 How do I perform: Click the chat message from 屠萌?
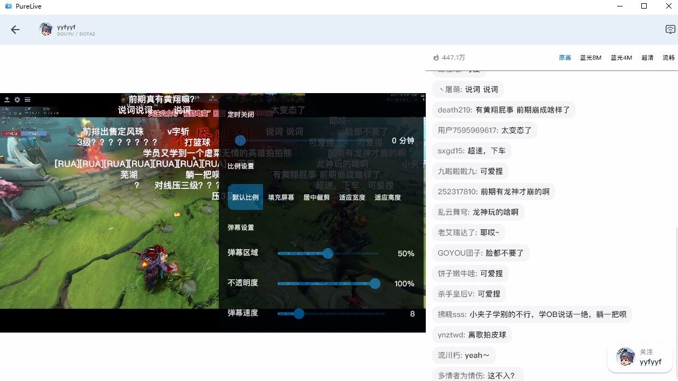pyautogui.click(x=468, y=89)
